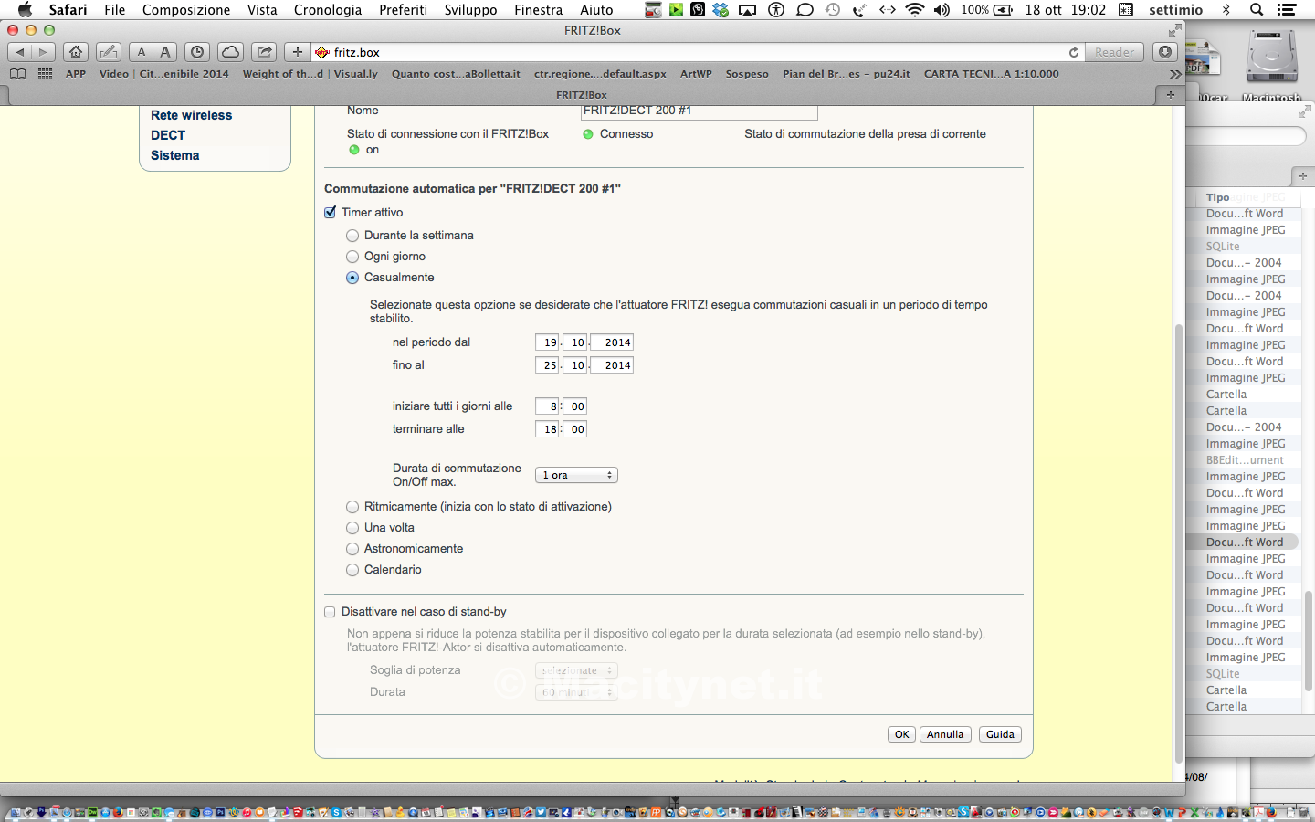
Task: Click the ArtWP bookmark
Action: 696,74
